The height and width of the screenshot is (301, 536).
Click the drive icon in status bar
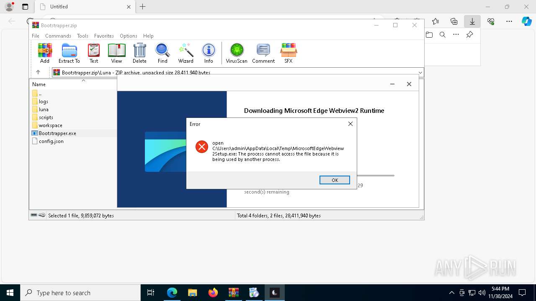coord(34,215)
